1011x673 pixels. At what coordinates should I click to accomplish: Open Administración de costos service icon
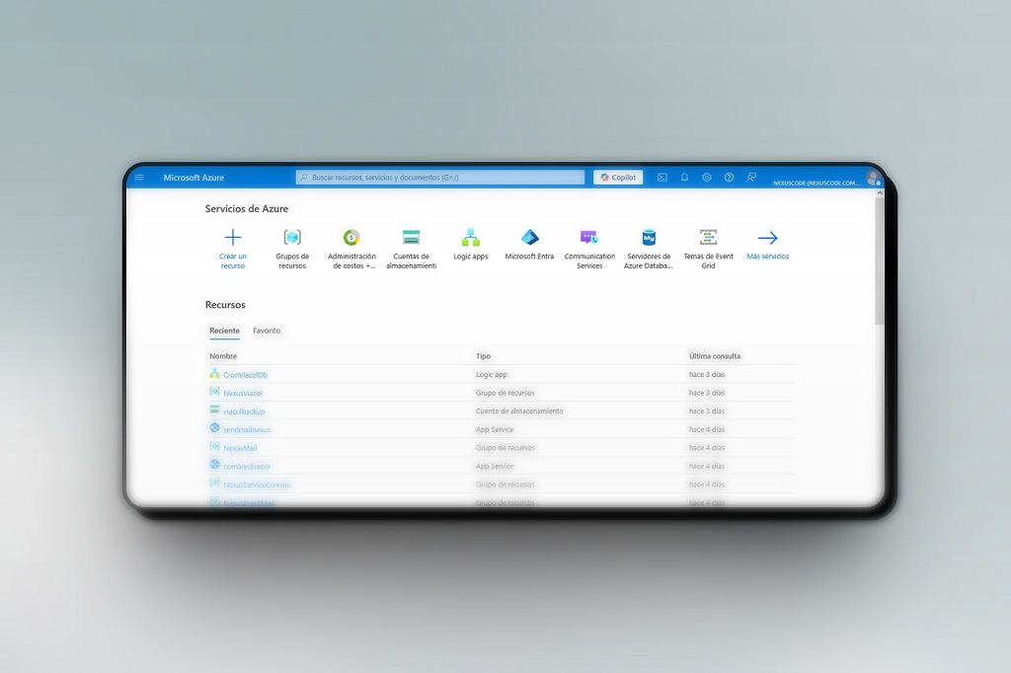tap(351, 238)
